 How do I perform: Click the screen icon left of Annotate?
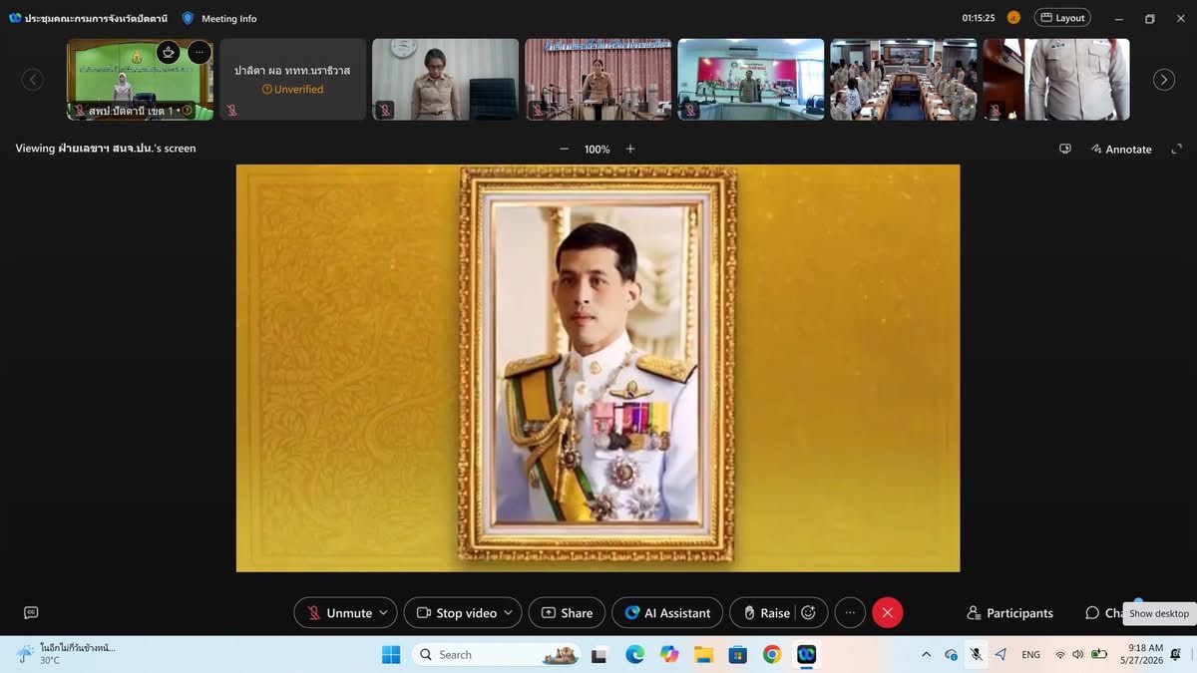[x=1065, y=149]
